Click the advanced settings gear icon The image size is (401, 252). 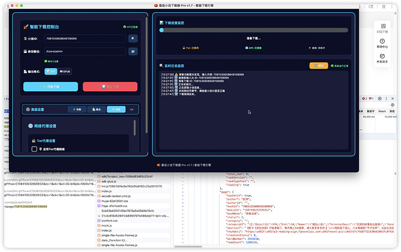pyautogui.click(x=28, y=109)
